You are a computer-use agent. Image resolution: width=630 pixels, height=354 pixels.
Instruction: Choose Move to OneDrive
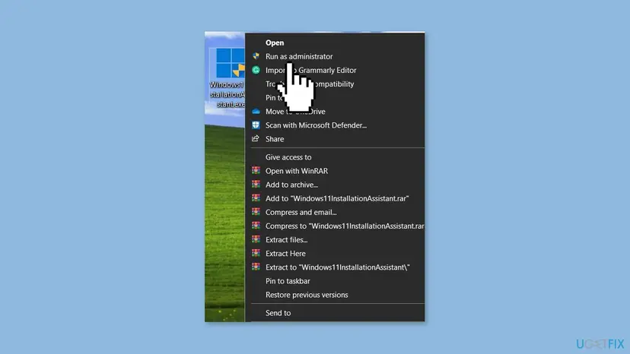pyautogui.click(x=295, y=111)
